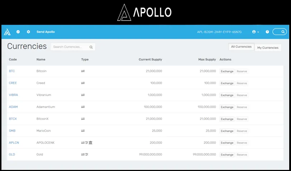Click the Adamantium name cell
Screen dimensions: 291x171
46,107
